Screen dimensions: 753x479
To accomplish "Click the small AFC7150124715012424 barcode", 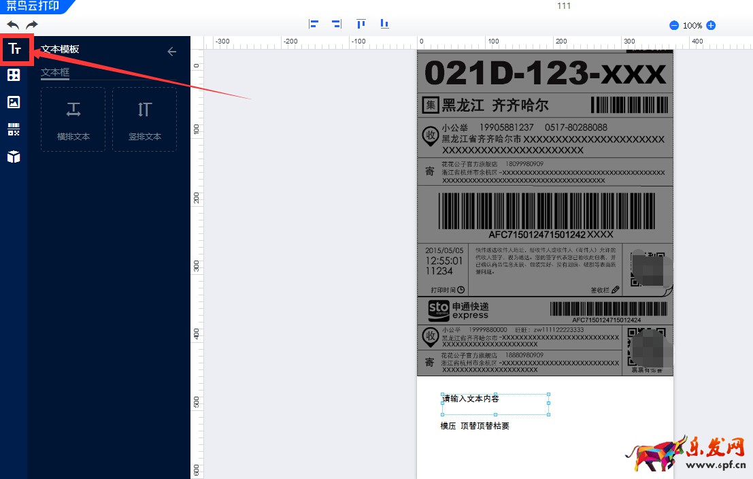I will pos(608,309).
